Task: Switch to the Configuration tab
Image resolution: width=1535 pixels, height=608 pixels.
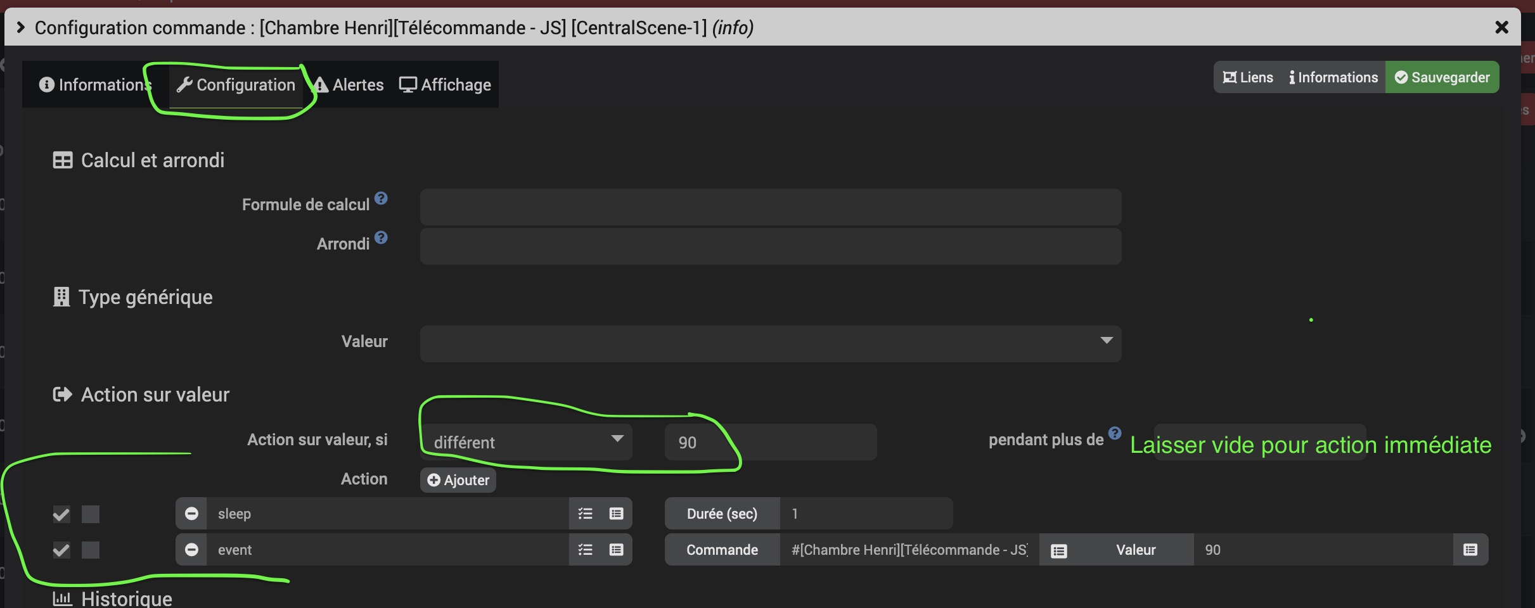Action: [236, 85]
